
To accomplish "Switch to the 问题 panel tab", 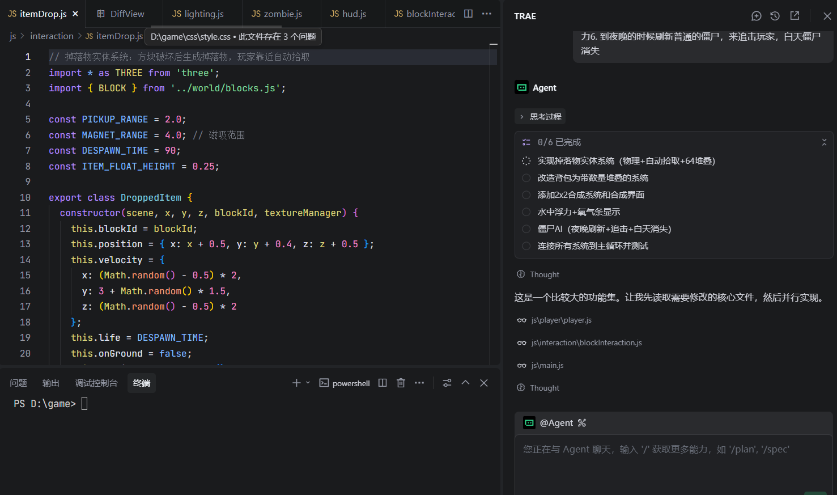I will click(18, 383).
